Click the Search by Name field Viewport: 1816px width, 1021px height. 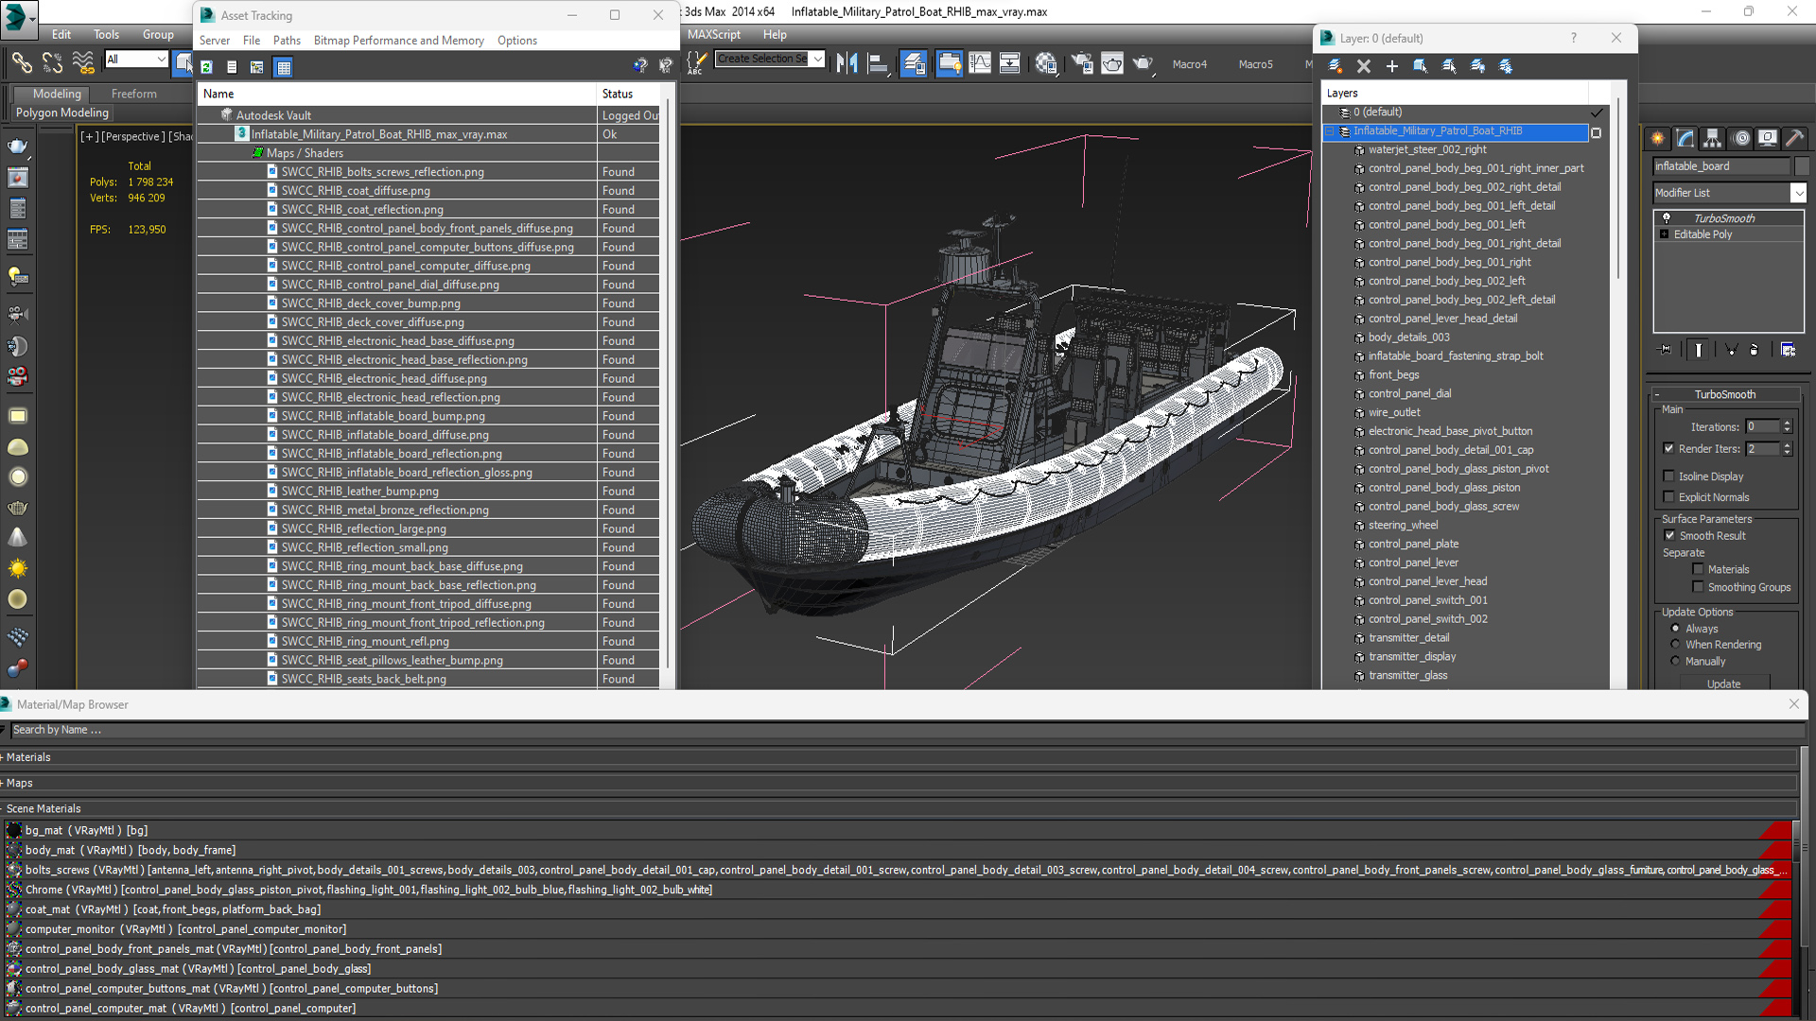[906, 730]
